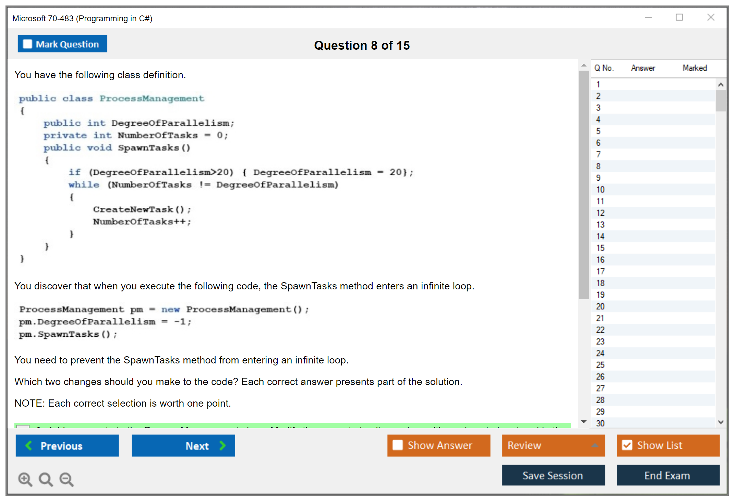The image size is (737, 504).
Task: Tick the Mark Question checkbox
Action: (27, 44)
